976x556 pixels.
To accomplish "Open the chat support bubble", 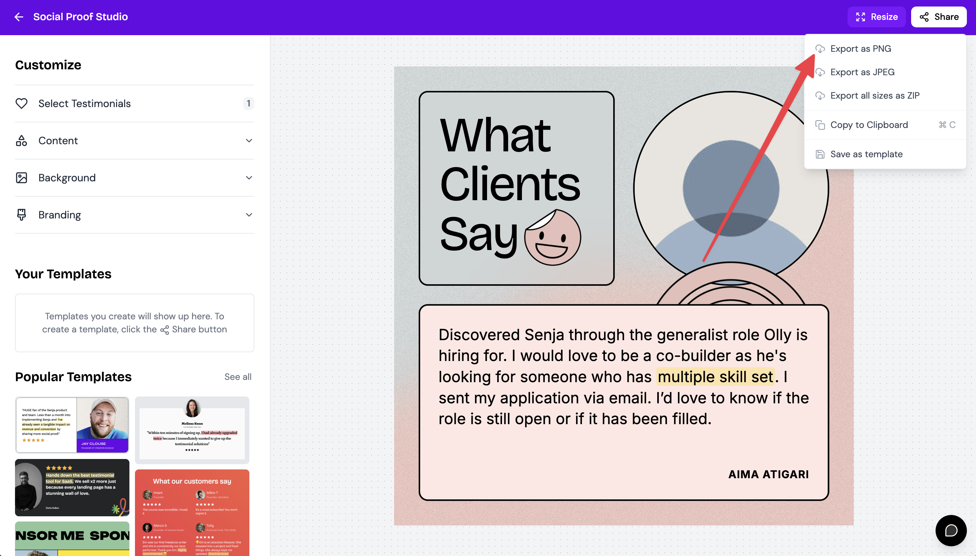I will (x=951, y=530).
